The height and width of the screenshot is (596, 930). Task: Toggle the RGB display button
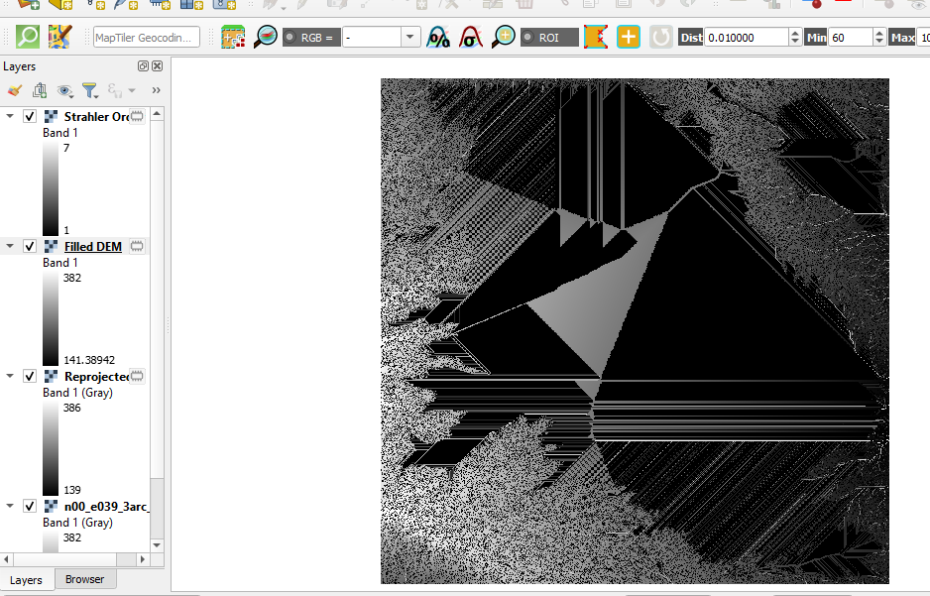tap(310, 38)
